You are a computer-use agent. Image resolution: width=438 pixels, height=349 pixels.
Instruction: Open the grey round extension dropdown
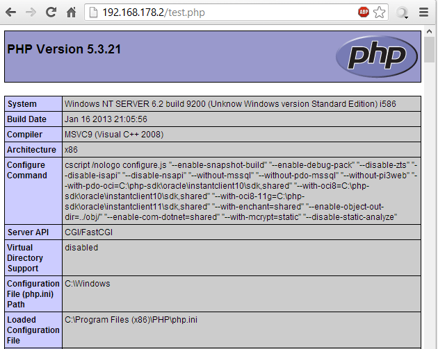tap(403, 12)
